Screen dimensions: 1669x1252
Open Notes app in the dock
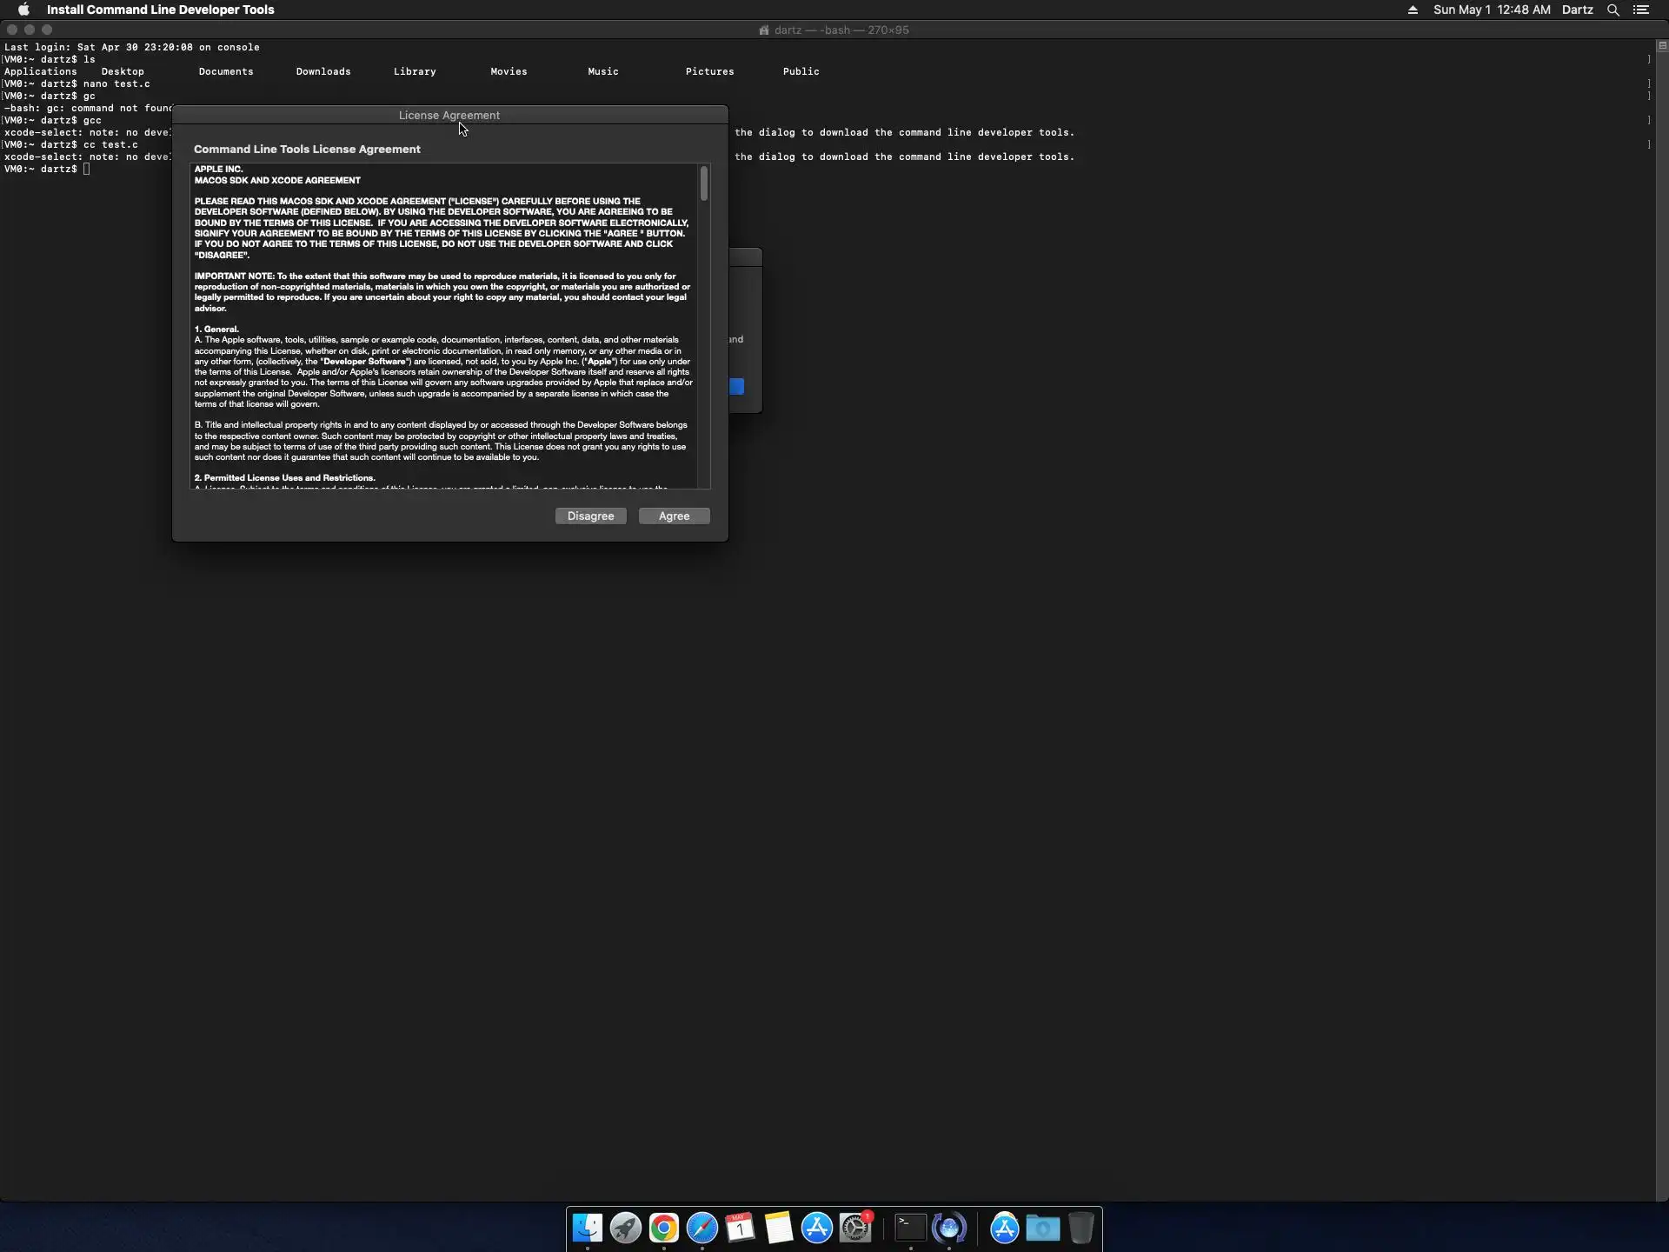[x=779, y=1228]
